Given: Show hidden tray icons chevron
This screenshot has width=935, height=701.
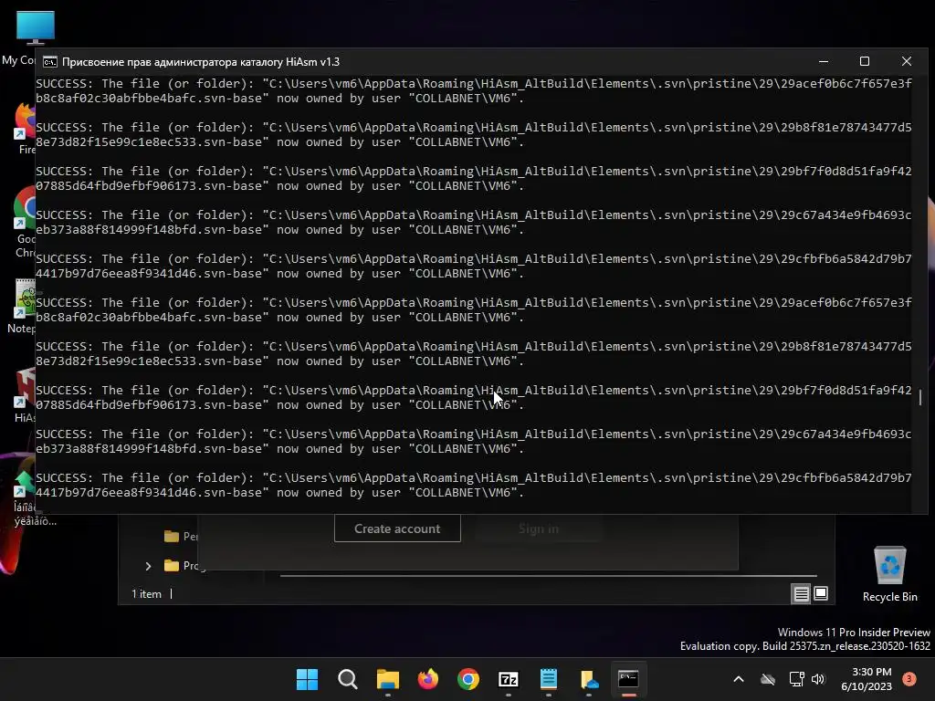Looking at the screenshot, I should [738, 679].
